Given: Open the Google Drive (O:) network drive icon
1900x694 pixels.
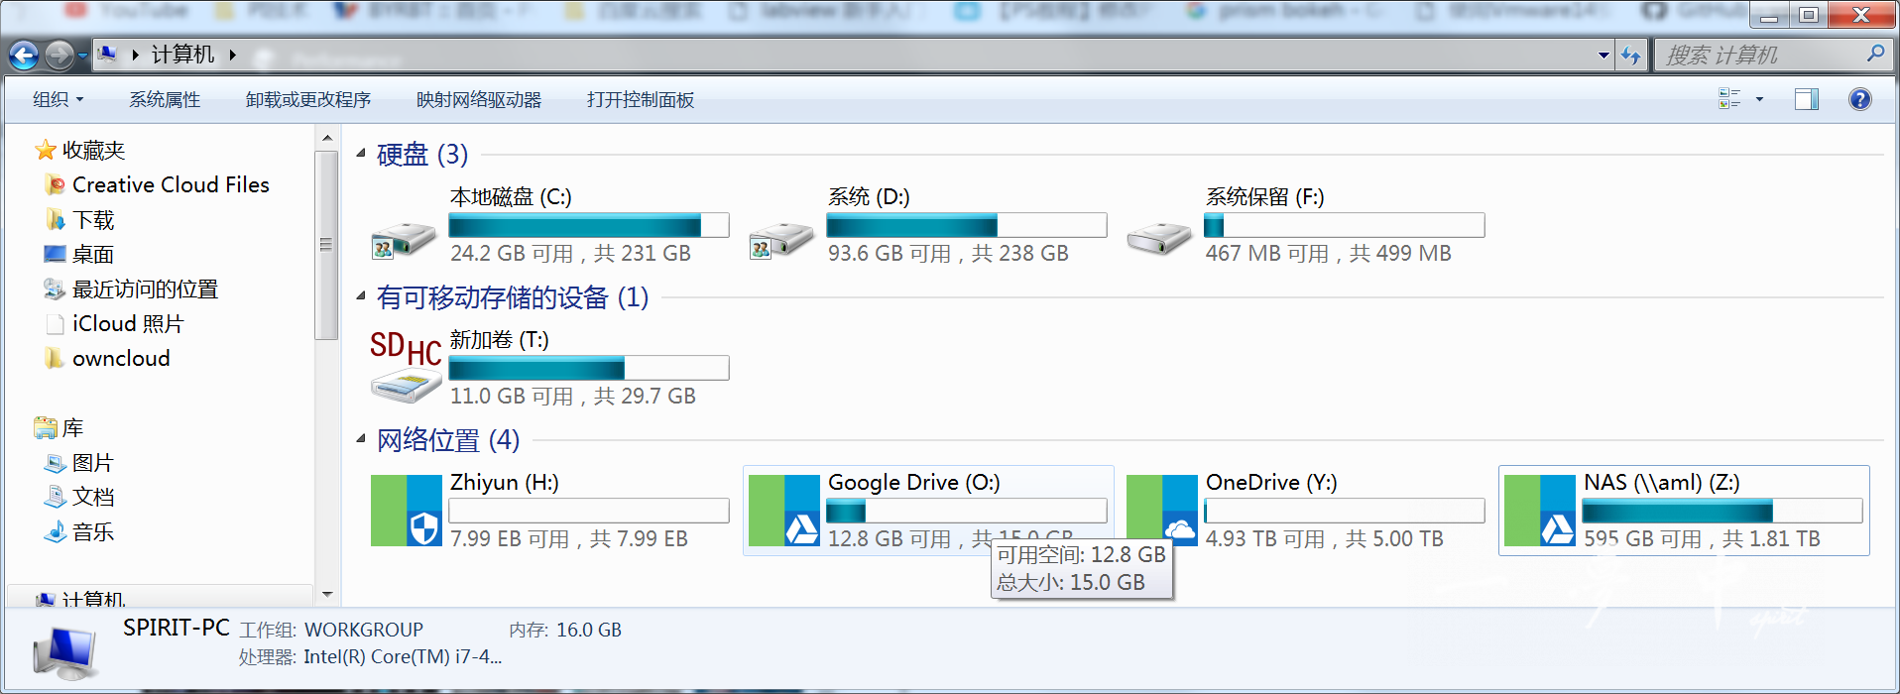Looking at the screenshot, I should (x=784, y=511).
